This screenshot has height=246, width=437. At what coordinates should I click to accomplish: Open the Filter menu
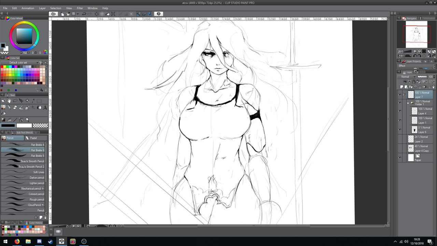[80, 8]
